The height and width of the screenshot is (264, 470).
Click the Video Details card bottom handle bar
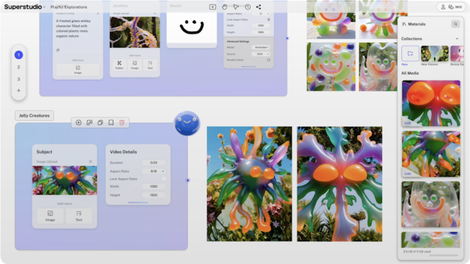click(138, 202)
